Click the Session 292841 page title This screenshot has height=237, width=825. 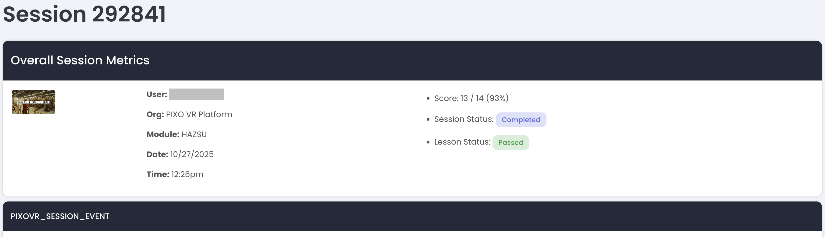(x=85, y=14)
